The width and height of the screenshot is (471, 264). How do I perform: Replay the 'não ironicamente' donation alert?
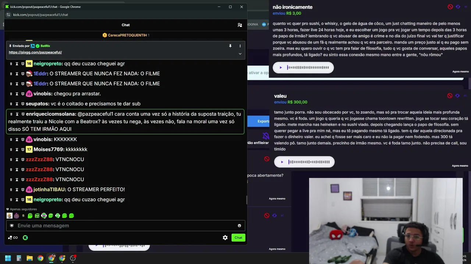pos(458,7)
